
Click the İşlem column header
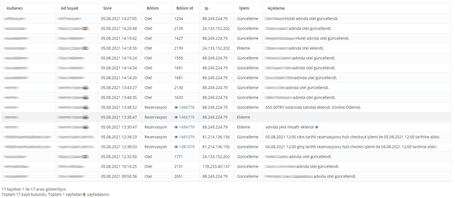tap(244, 8)
